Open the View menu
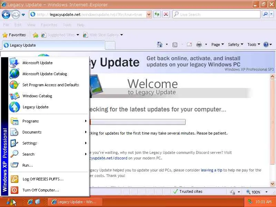The width and height of the screenshot is (276, 207). coord(31,25)
